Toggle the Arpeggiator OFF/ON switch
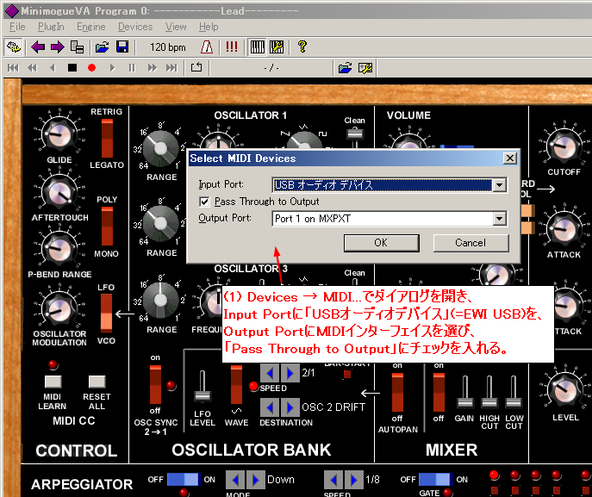Screen dimensions: 592x497 click(183, 479)
